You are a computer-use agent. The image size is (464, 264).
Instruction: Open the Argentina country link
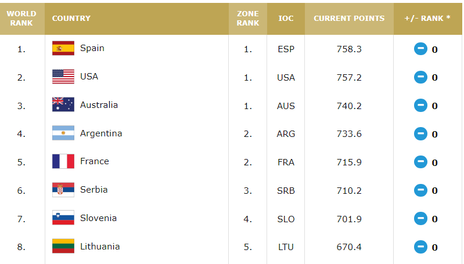(x=101, y=133)
